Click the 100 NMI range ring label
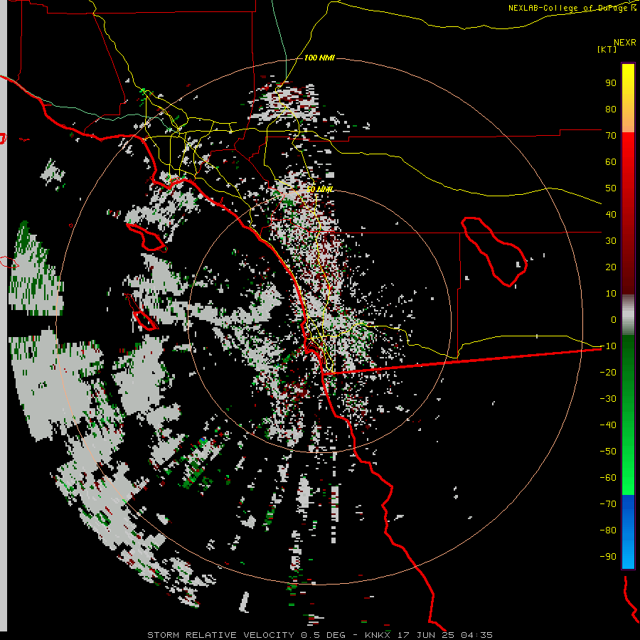The height and width of the screenshot is (640, 640). [x=319, y=58]
